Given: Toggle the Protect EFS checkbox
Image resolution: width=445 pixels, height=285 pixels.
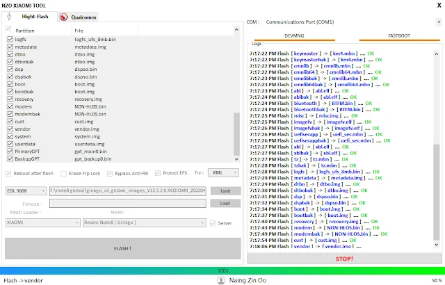Looking at the screenshot, I should [158, 173].
